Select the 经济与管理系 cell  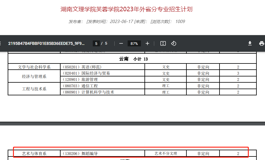tap(34, 76)
